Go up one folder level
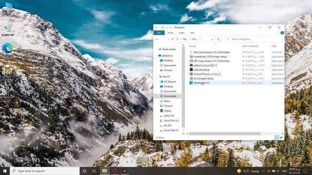 pyautogui.click(x=173, y=39)
